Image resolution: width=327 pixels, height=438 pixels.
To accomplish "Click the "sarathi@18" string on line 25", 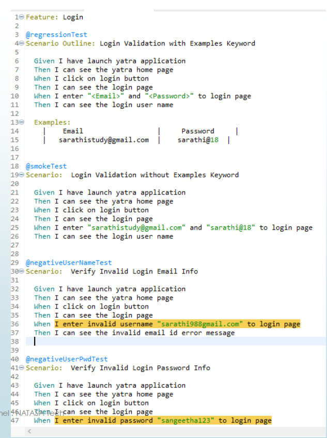I will point(231,228).
